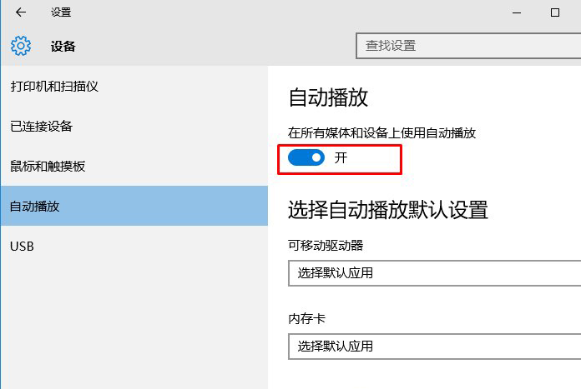Switch to the USB settings page
The image size is (581, 389).
tap(22, 247)
